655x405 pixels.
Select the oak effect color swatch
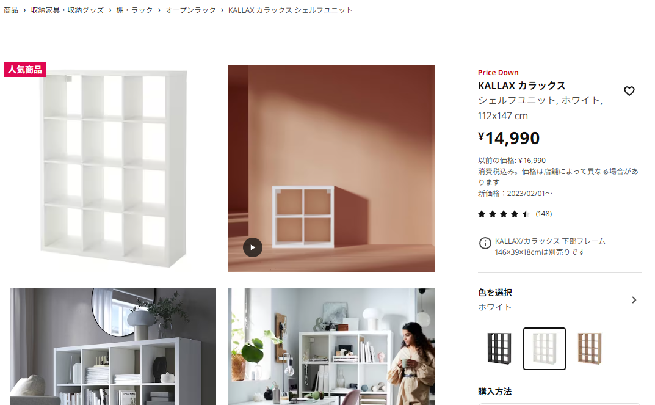click(x=590, y=349)
